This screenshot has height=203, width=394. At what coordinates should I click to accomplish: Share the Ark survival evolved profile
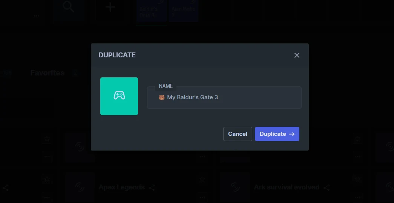pyautogui.click(x=327, y=188)
